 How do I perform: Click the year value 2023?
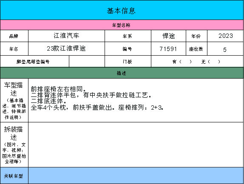coord(225,36)
